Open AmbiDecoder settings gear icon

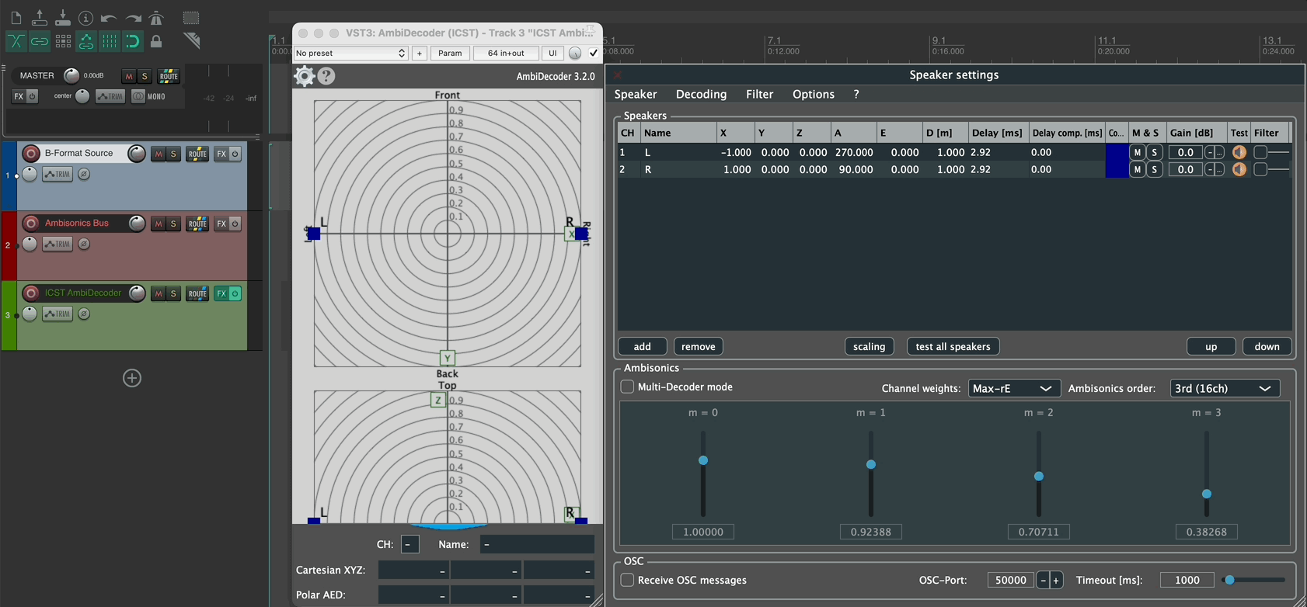pos(305,76)
